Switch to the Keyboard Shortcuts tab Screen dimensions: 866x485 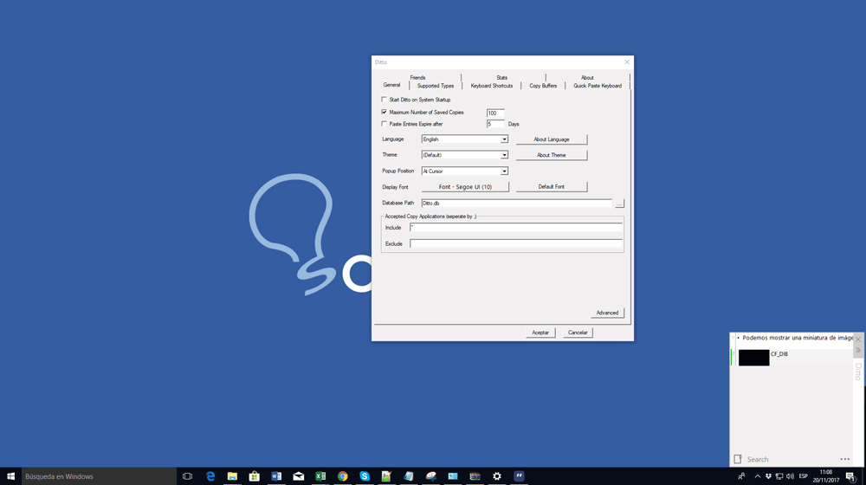(492, 86)
